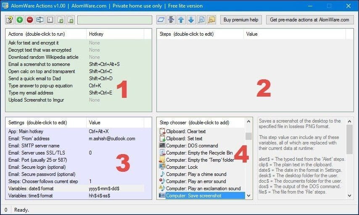Choose highlighted 'Computer: Save screenshot' step

click(x=201, y=196)
